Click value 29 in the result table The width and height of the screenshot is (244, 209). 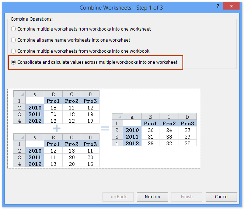point(150,143)
